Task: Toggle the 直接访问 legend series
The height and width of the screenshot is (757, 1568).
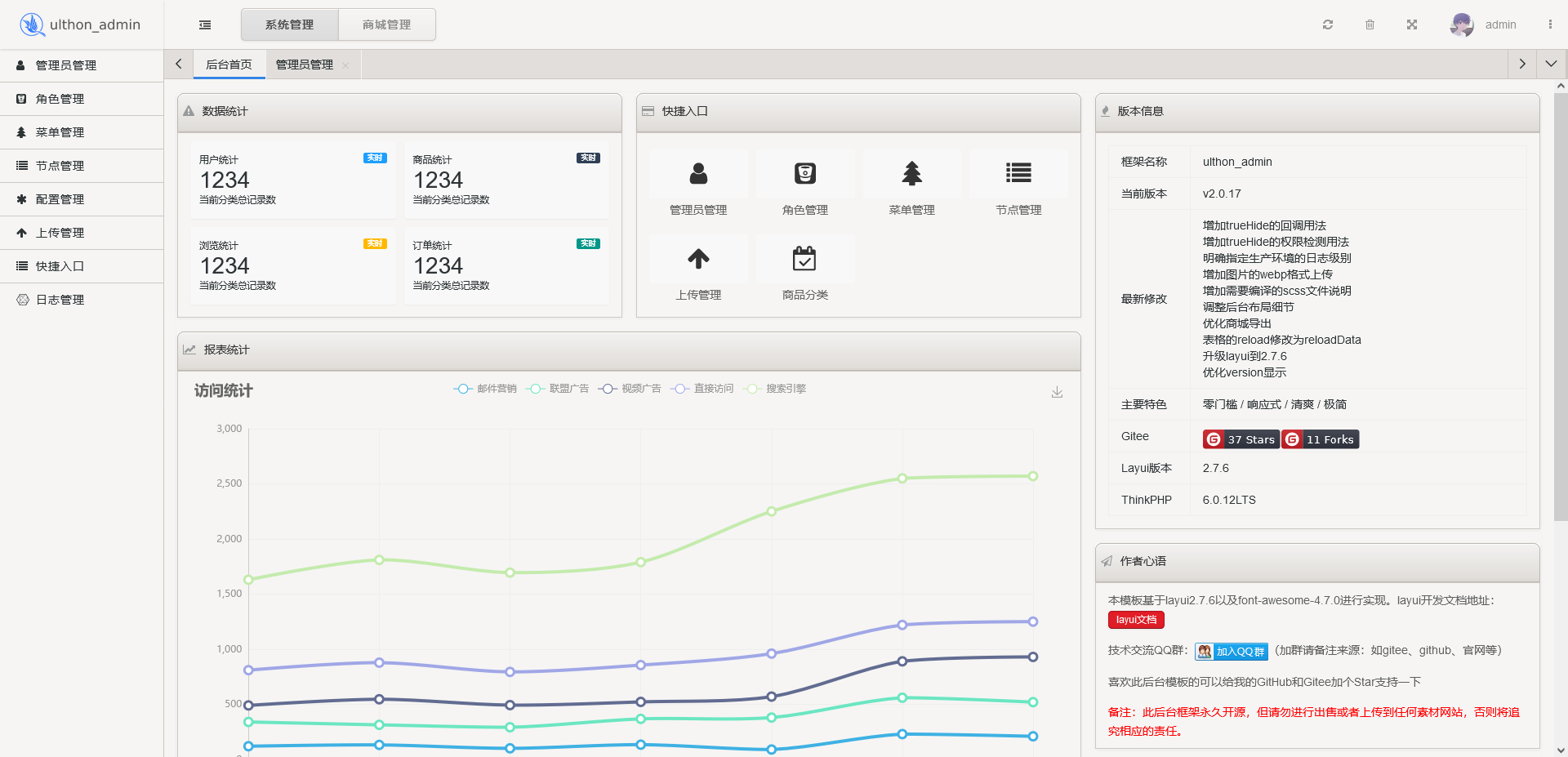Action: tap(702, 389)
